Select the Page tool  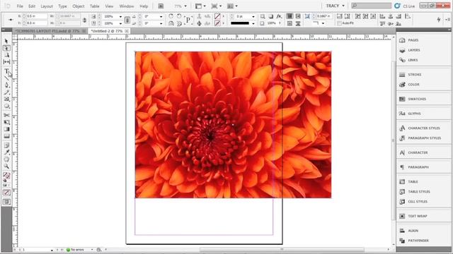pyautogui.click(x=6, y=55)
